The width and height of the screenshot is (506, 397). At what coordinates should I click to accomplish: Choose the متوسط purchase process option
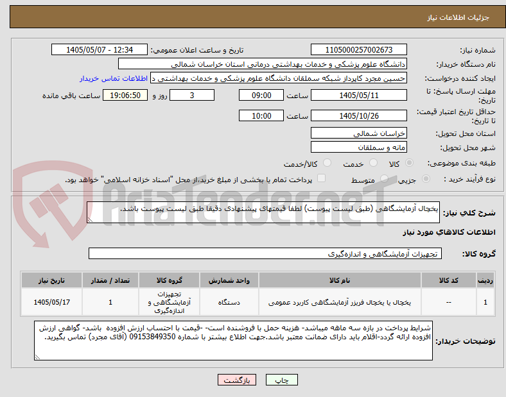pyautogui.click(x=384, y=179)
